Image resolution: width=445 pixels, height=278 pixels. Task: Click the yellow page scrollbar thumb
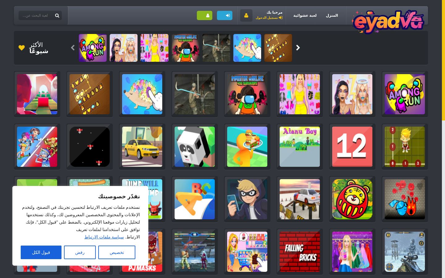coord(443,60)
